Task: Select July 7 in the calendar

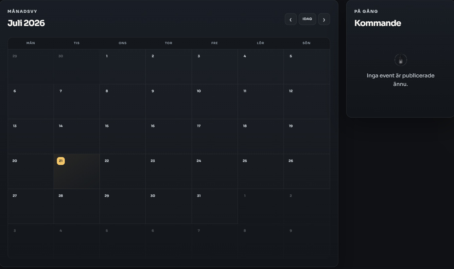Action: [x=77, y=101]
